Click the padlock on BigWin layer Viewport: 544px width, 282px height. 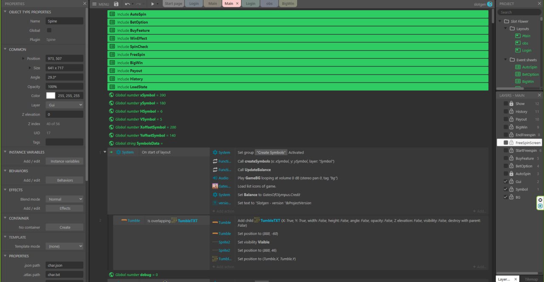pyautogui.click(x=511, y=127)
